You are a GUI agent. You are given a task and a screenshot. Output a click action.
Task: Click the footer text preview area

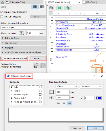[56, 115]
